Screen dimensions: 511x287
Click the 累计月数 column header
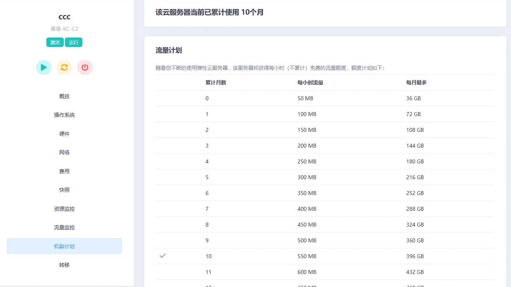tap(216, 83)
